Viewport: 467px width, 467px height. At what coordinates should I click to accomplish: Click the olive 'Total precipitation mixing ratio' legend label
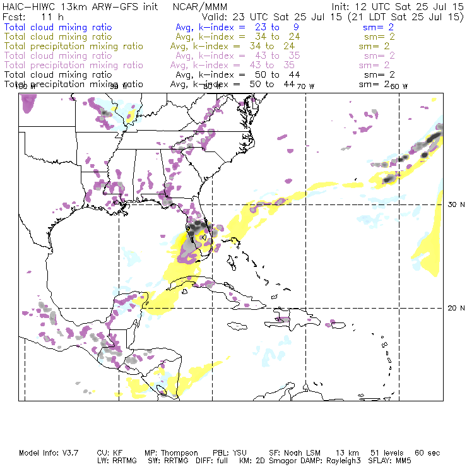tap(74, 46)
